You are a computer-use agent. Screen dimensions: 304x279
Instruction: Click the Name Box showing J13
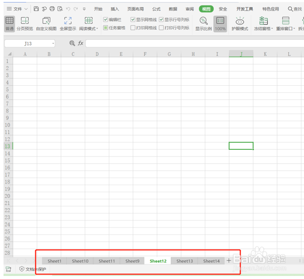point(28,43)
